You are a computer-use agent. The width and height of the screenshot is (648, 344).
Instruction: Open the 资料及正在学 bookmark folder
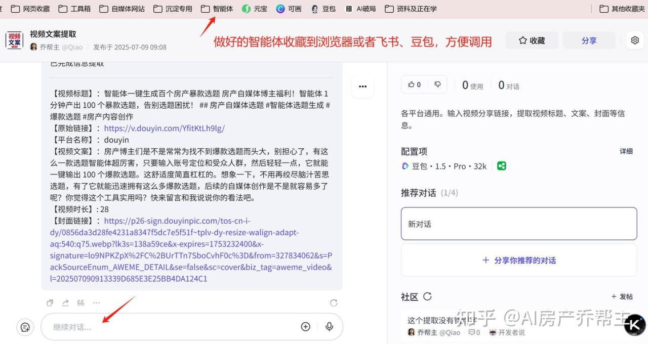point(411,9)
